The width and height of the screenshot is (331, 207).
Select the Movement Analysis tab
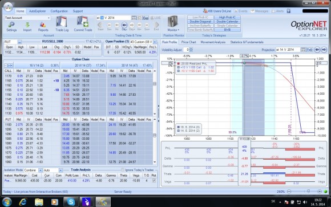click(x=213, y=42)
